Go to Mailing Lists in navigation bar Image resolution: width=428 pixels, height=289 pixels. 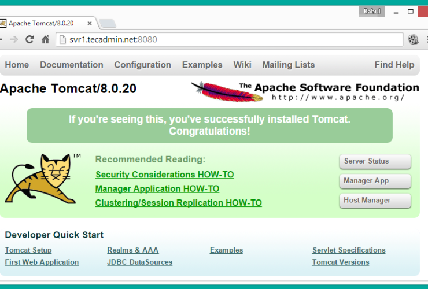click(x=288, y=65)
